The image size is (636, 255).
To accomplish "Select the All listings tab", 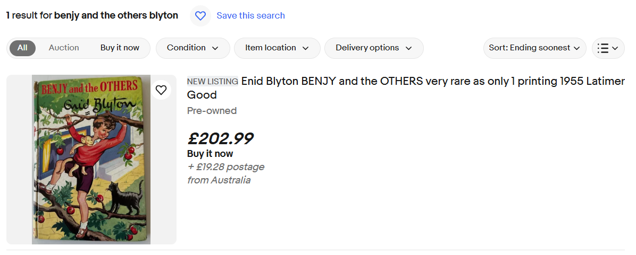I will (22, 48).
